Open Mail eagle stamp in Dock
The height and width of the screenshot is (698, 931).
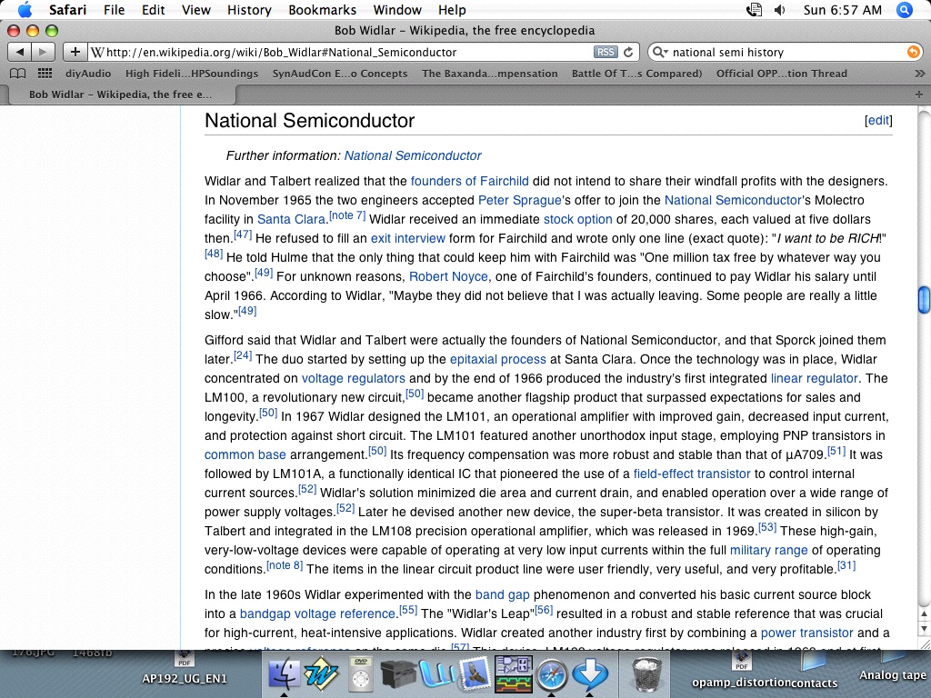coord(475,675)
